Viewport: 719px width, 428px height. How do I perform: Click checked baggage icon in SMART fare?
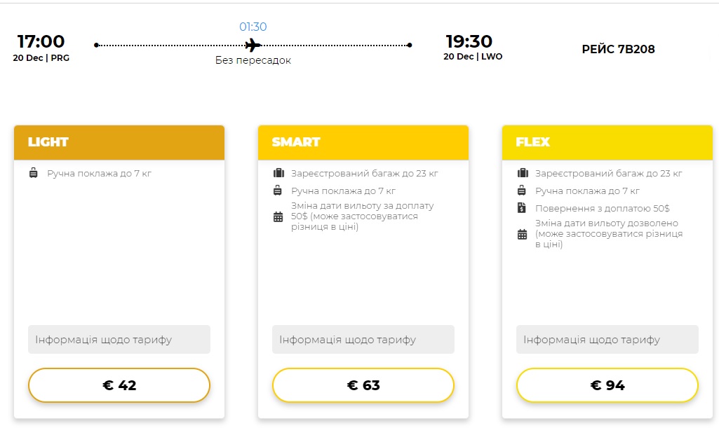click(x=278, y=173)
